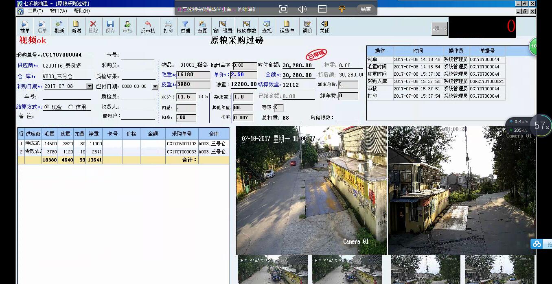Click the 卸车费 unloading fee field
The height and width of the screenshot is (284, 552).
point(348,96)
